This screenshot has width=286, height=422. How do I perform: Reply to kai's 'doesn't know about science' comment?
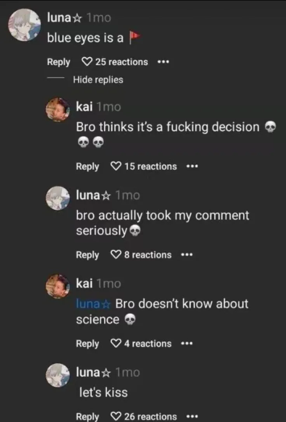(x=87, y=344)
